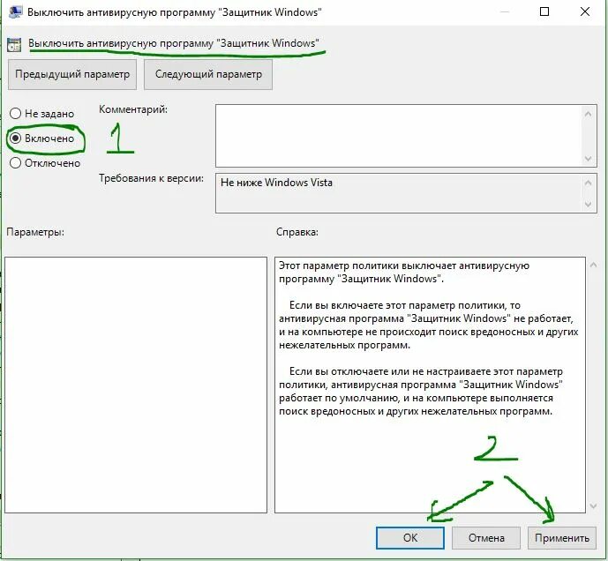Go to "Следующий параметр"
The image size is (608, 561).
208,74
